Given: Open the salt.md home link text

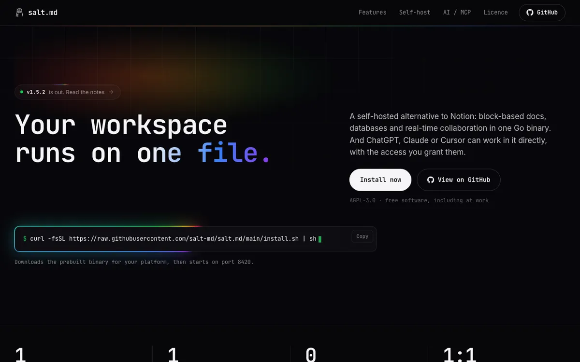Looking at the screenshot, I should pos(43,13).
